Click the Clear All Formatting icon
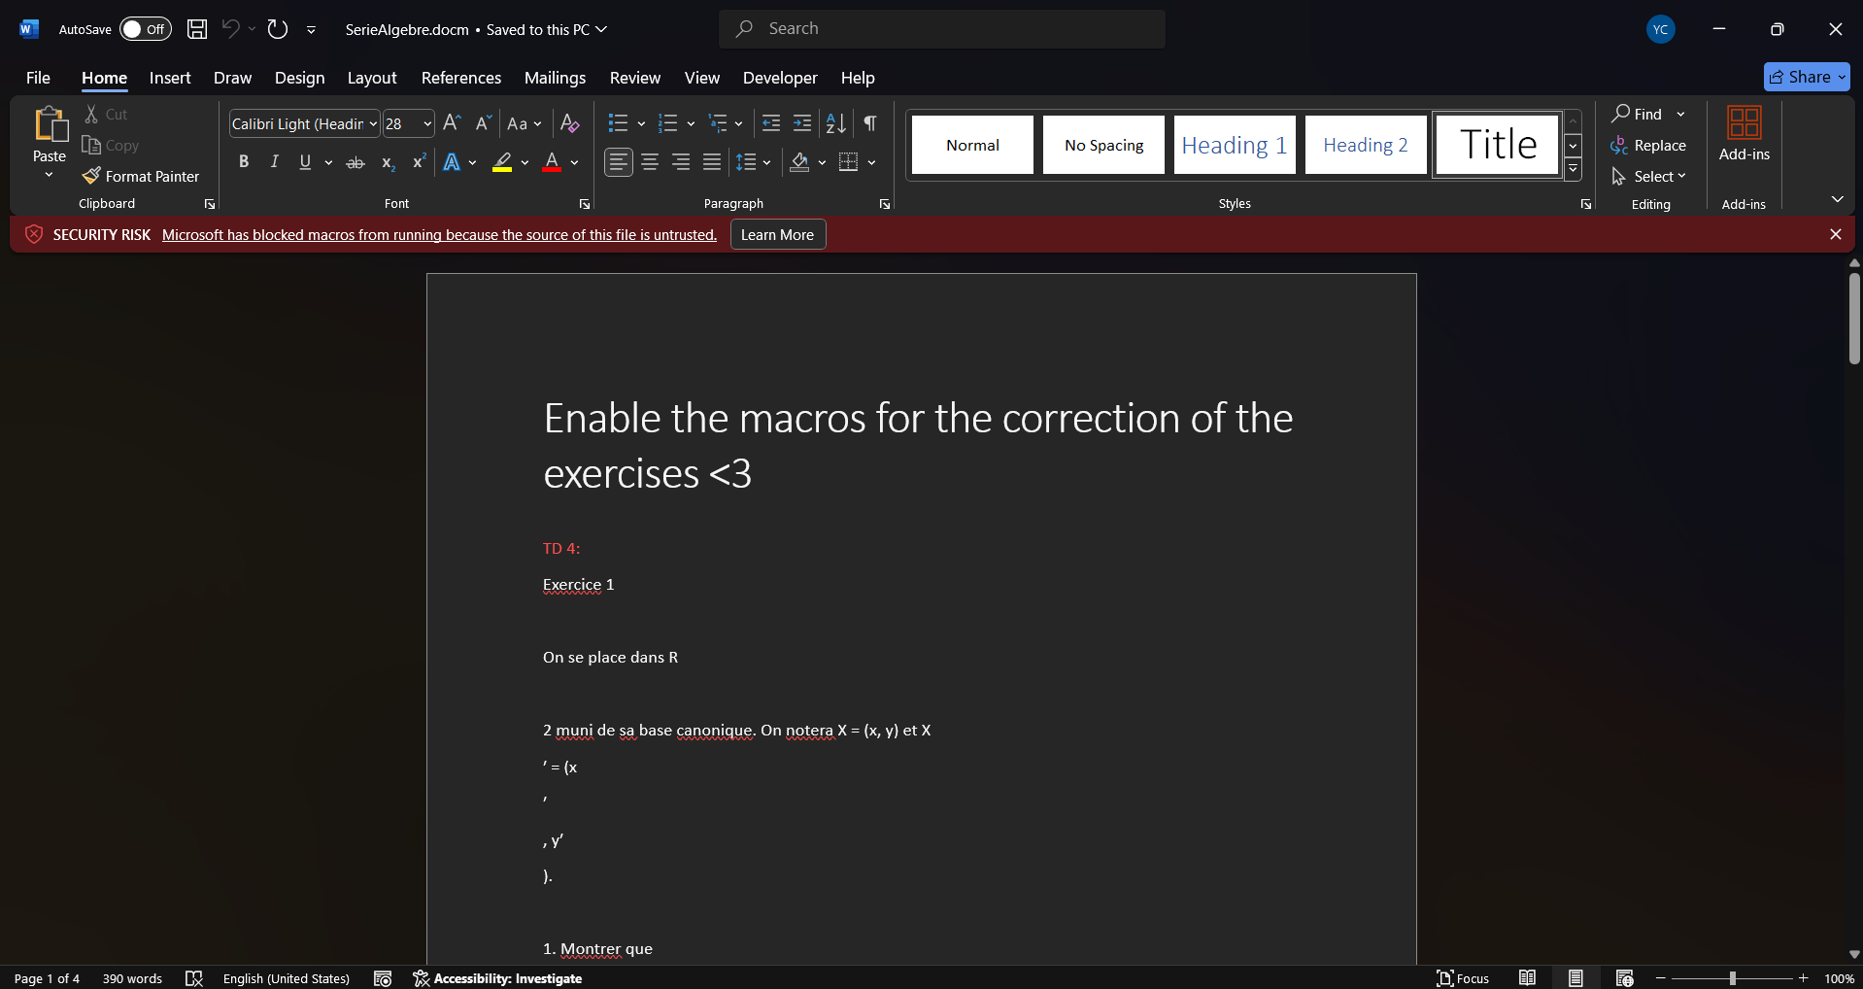Image resolution: width=1863 pixels, height=989 pixels. tap(570, 123)
